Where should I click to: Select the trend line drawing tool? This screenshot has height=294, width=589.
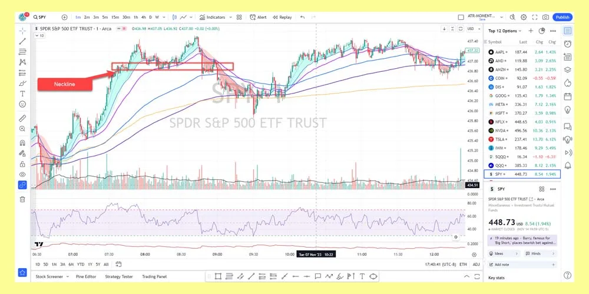coord(22,41)
